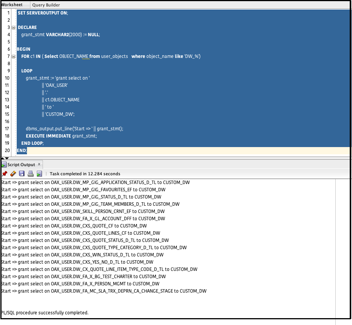Click 'PL/SQL procedure successfully completed.' message

click(x=45, y=313)
